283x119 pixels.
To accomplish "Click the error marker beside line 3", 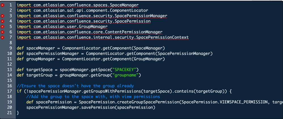I will (x=2, y=16).
